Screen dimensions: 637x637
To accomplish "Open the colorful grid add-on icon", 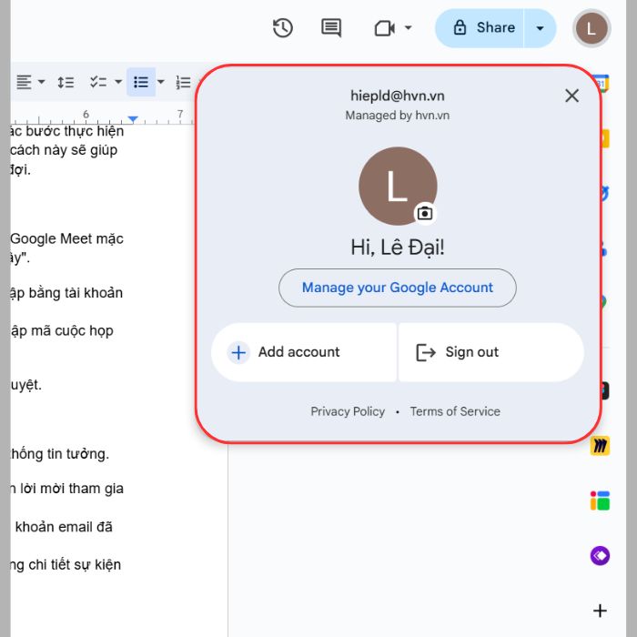I will 600,500.
